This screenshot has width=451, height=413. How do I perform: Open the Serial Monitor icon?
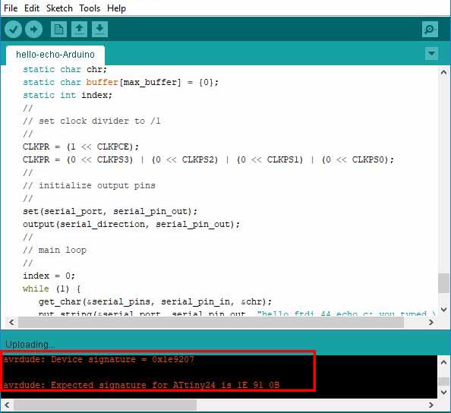(x=430, y=29)
